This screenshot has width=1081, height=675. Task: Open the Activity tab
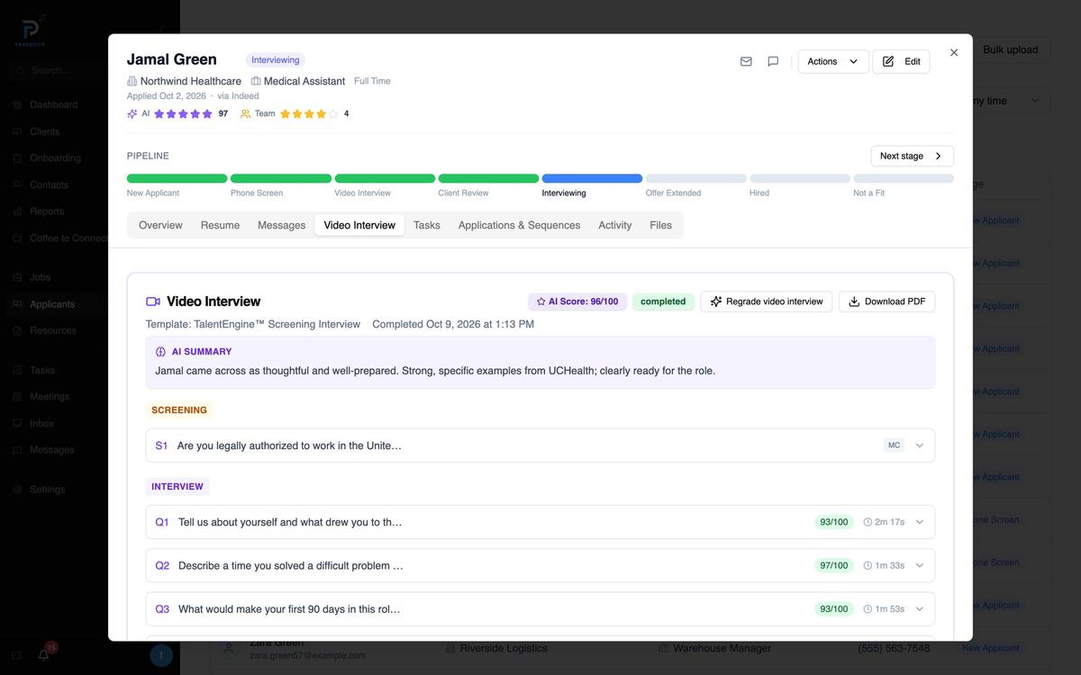point(615,225)
